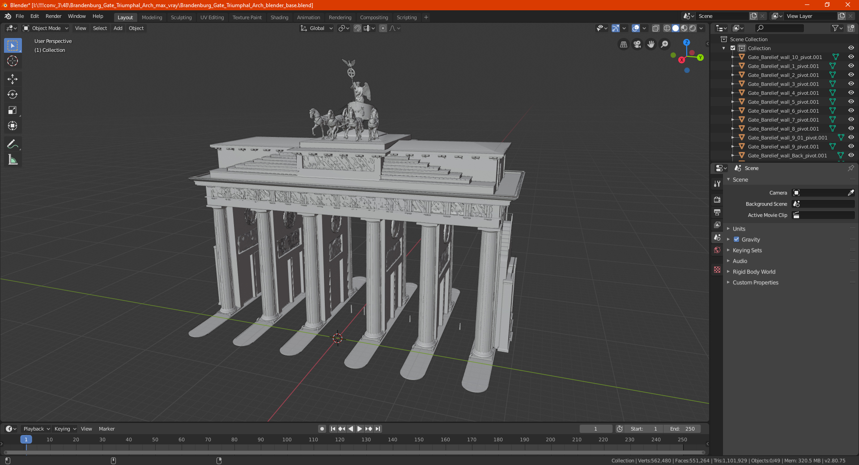Expand the Rigid Body World panel

click(x=754, y=272)
